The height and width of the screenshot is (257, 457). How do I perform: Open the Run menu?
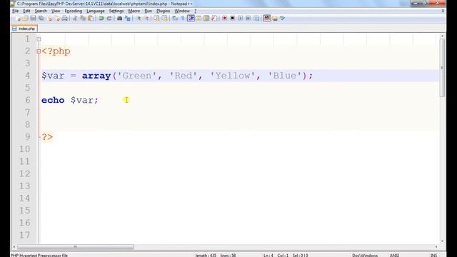pyautogui.click(x=149, y=11)
